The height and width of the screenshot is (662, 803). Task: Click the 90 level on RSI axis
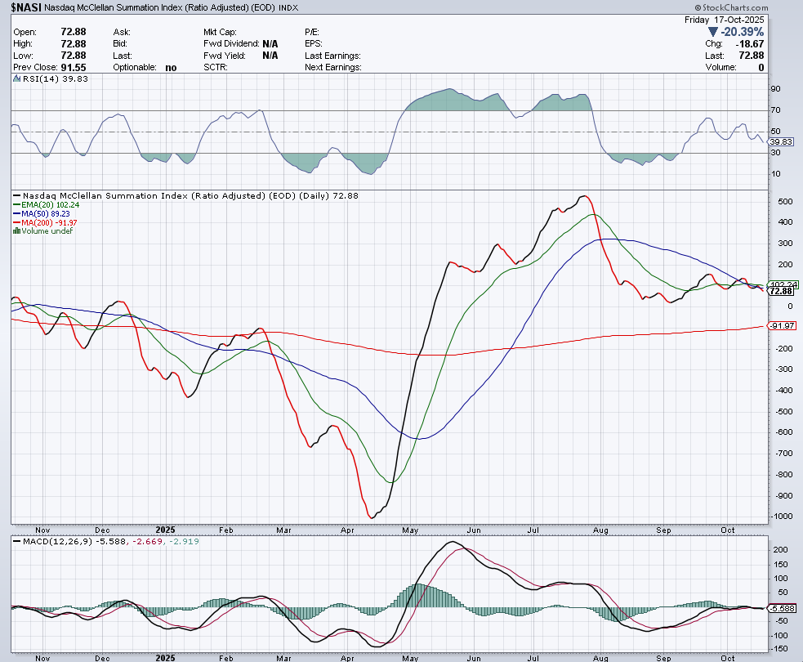pyautogui.click(x=776, y=89)
